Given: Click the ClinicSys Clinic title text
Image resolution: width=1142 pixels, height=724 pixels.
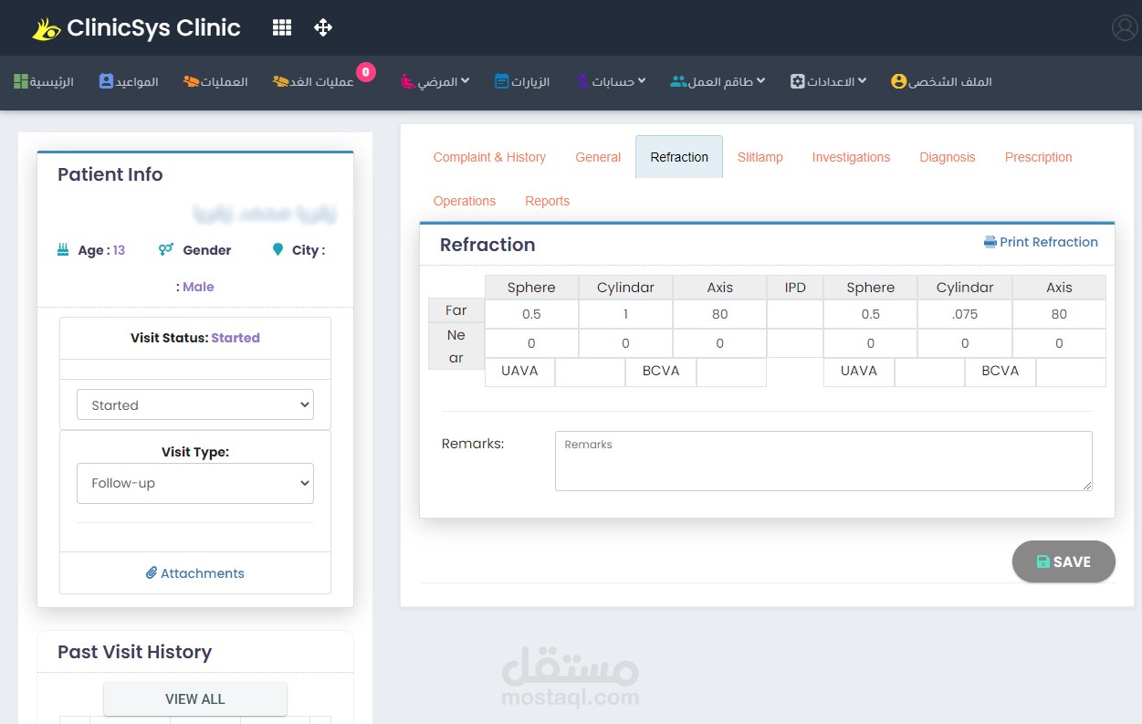Looking at the screenshot, I should pyautogui.click(x=153, y=28).
